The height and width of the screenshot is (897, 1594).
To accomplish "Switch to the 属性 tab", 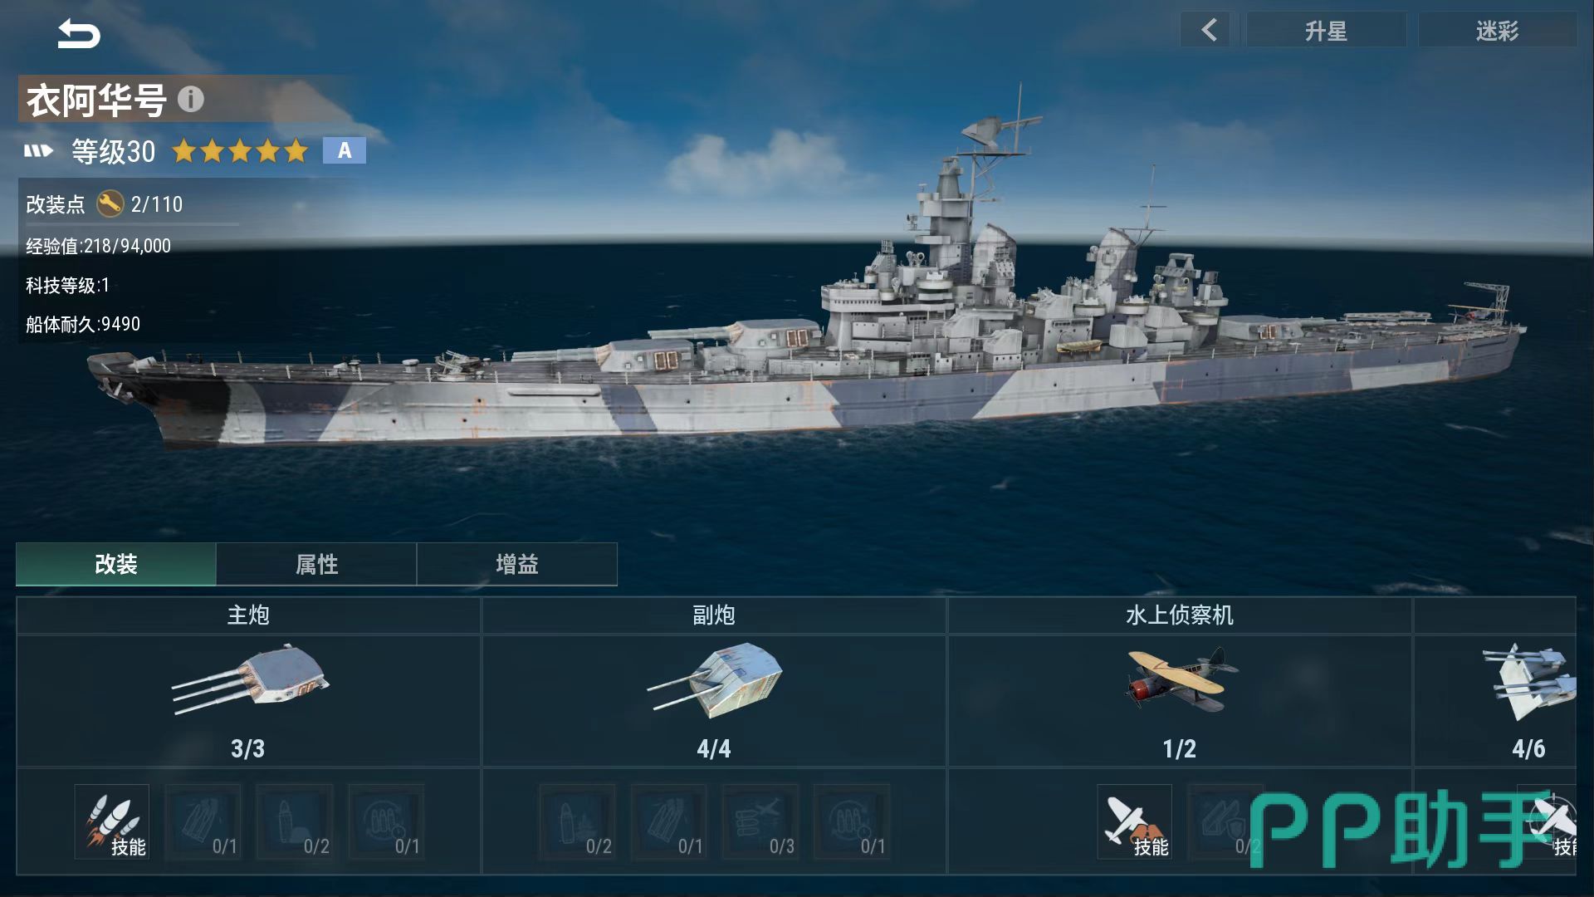I will tap(316, 565).
